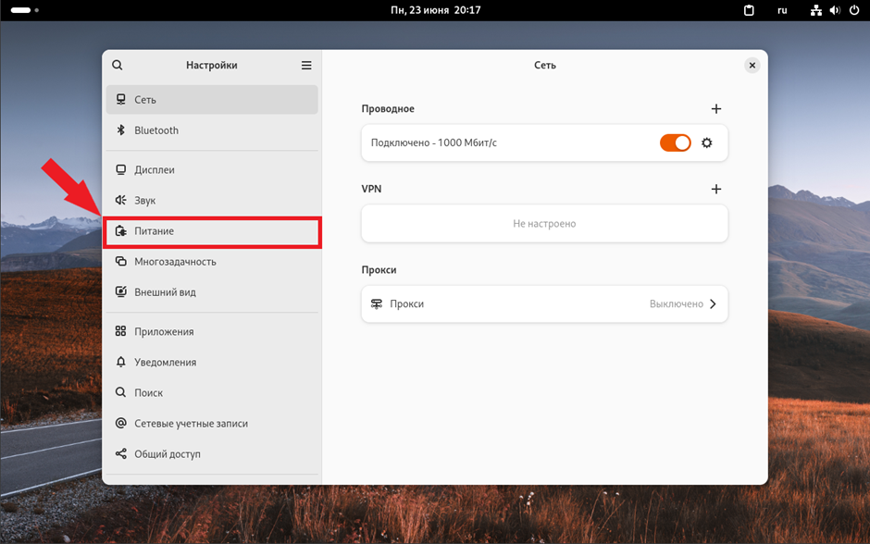The image size is (870, 544).
Task: Open the hamburger menu in Settings
Action: tap(306, 66)
